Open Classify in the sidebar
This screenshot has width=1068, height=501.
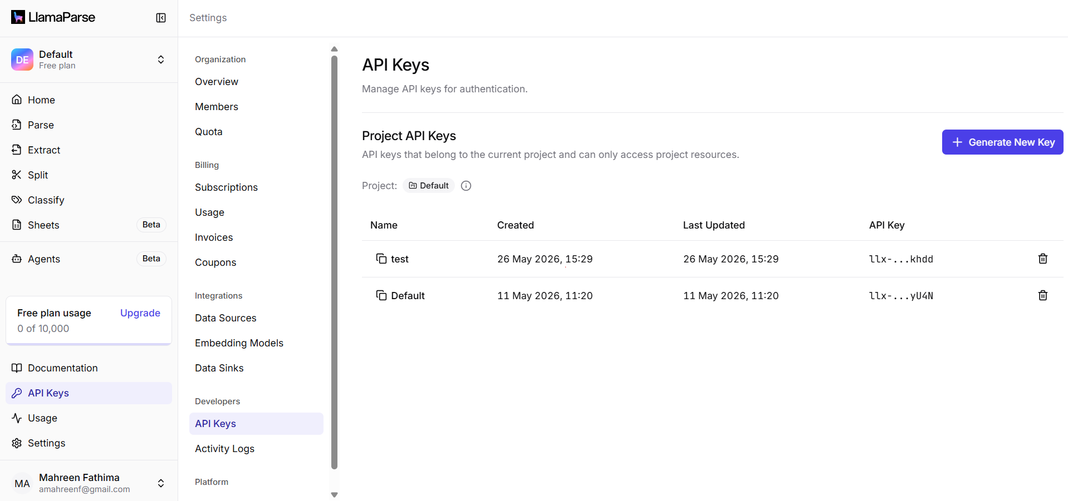coord(46,200)
